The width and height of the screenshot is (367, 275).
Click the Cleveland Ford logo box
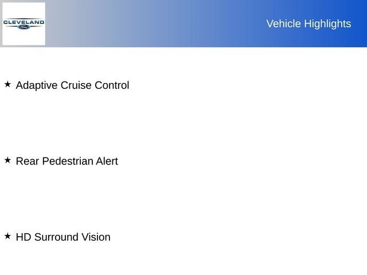point(24,23)
